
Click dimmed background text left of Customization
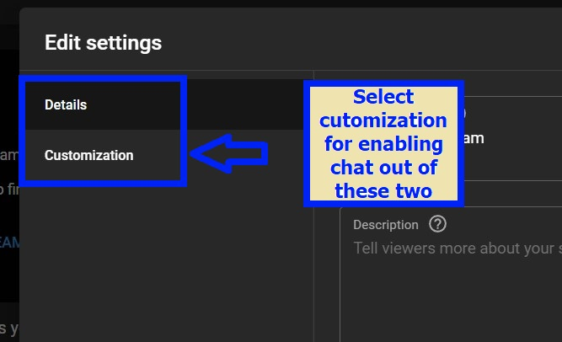tap(8, 156)
